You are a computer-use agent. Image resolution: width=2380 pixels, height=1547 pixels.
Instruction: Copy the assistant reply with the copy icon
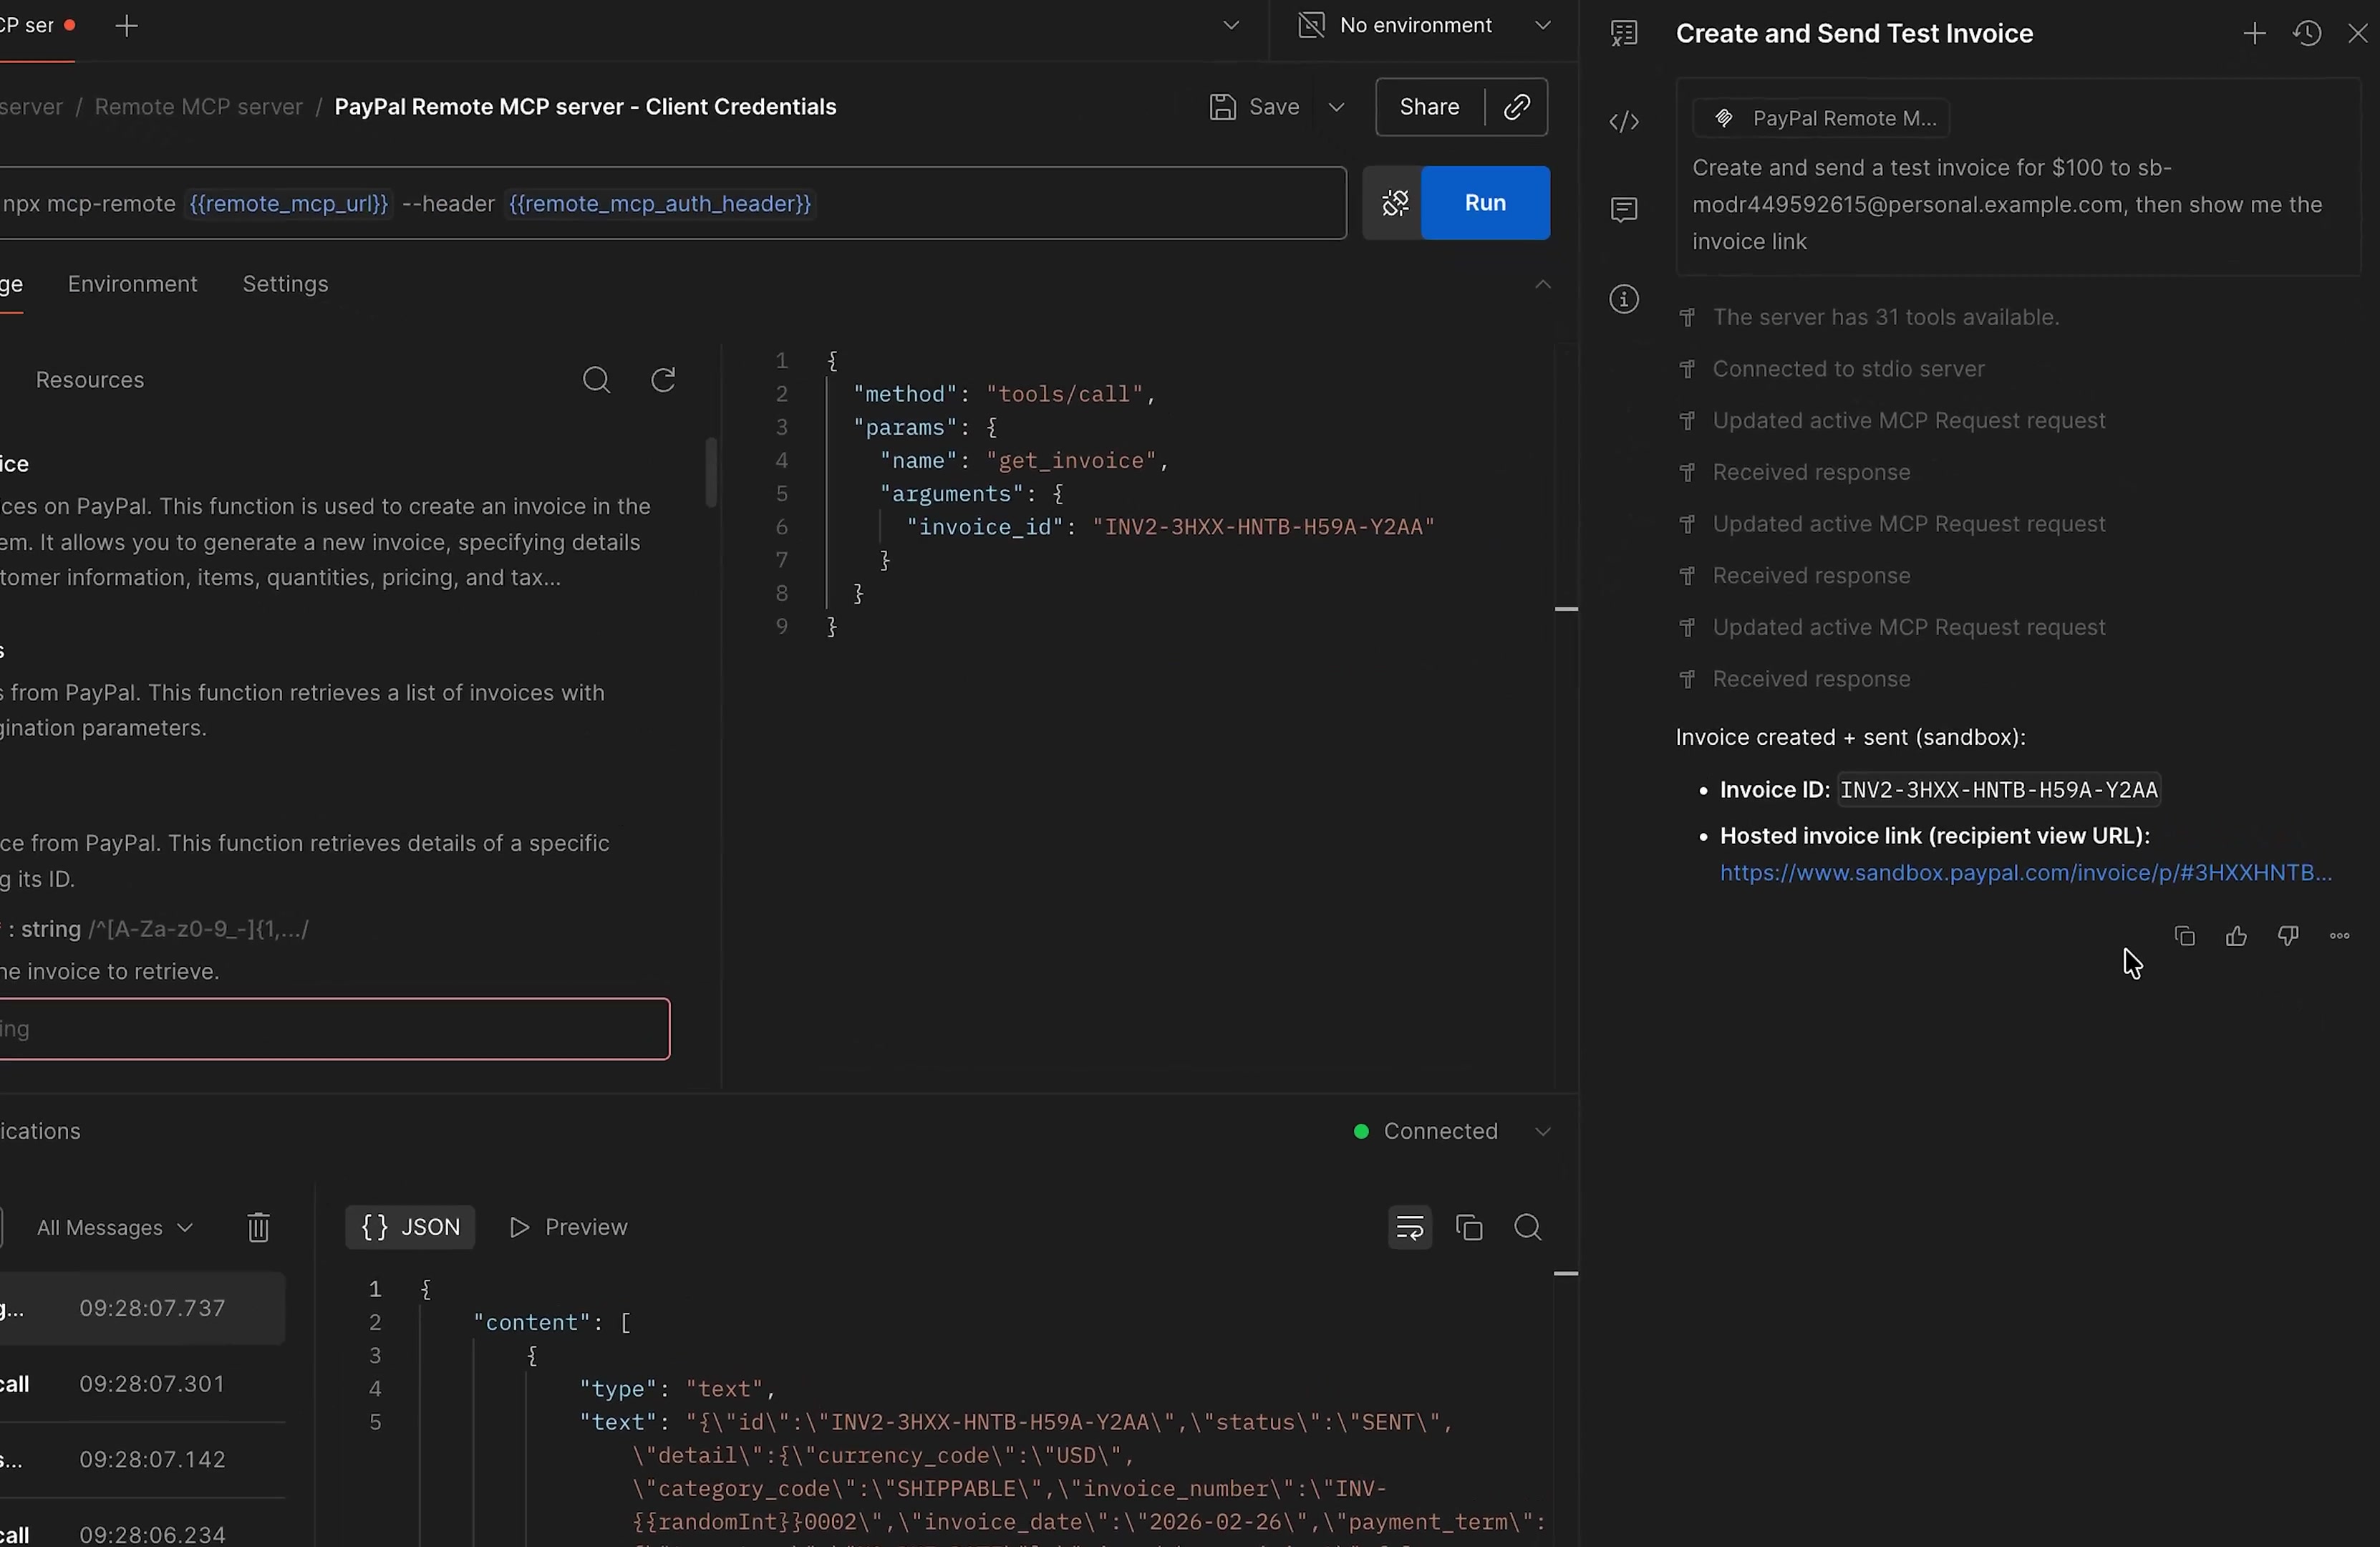point(2185,937)
